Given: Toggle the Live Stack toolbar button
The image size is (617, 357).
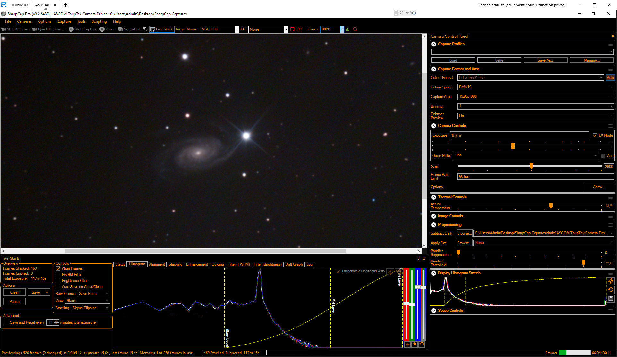Looking at the screenshot, I should tap(162, 29).
